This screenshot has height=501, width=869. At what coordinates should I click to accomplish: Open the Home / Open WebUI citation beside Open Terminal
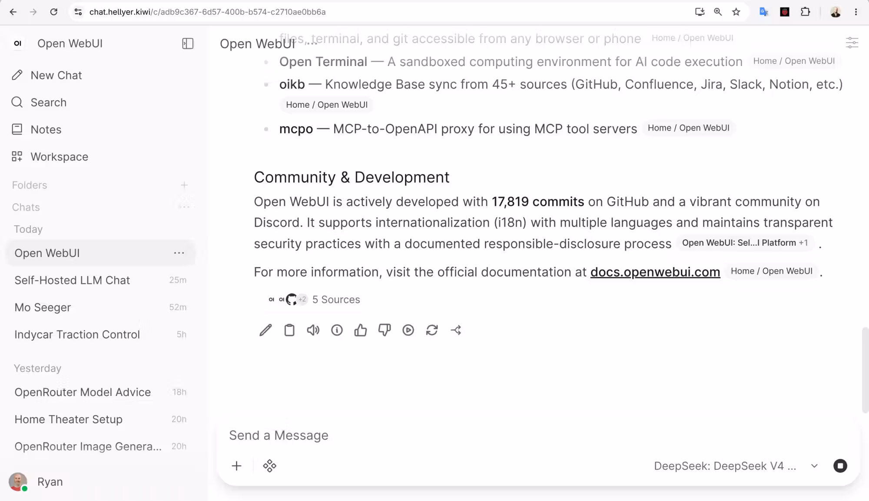(x=794, y=61)
